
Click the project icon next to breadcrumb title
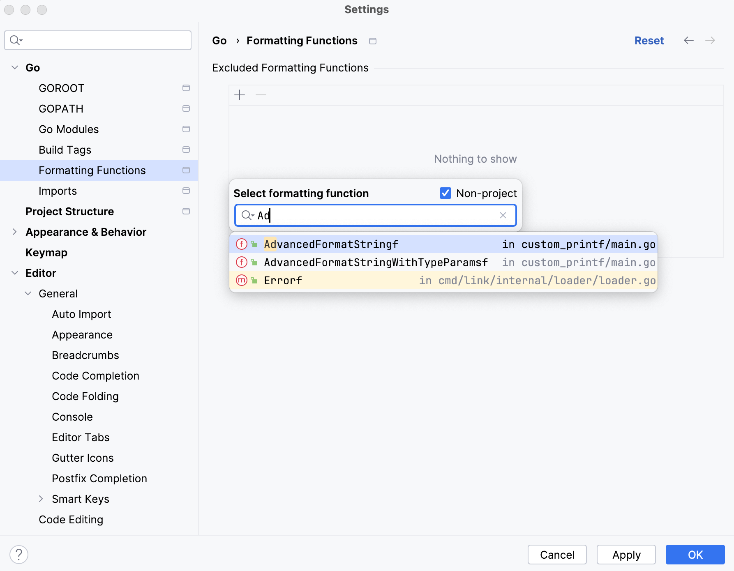tap(373, 41)
